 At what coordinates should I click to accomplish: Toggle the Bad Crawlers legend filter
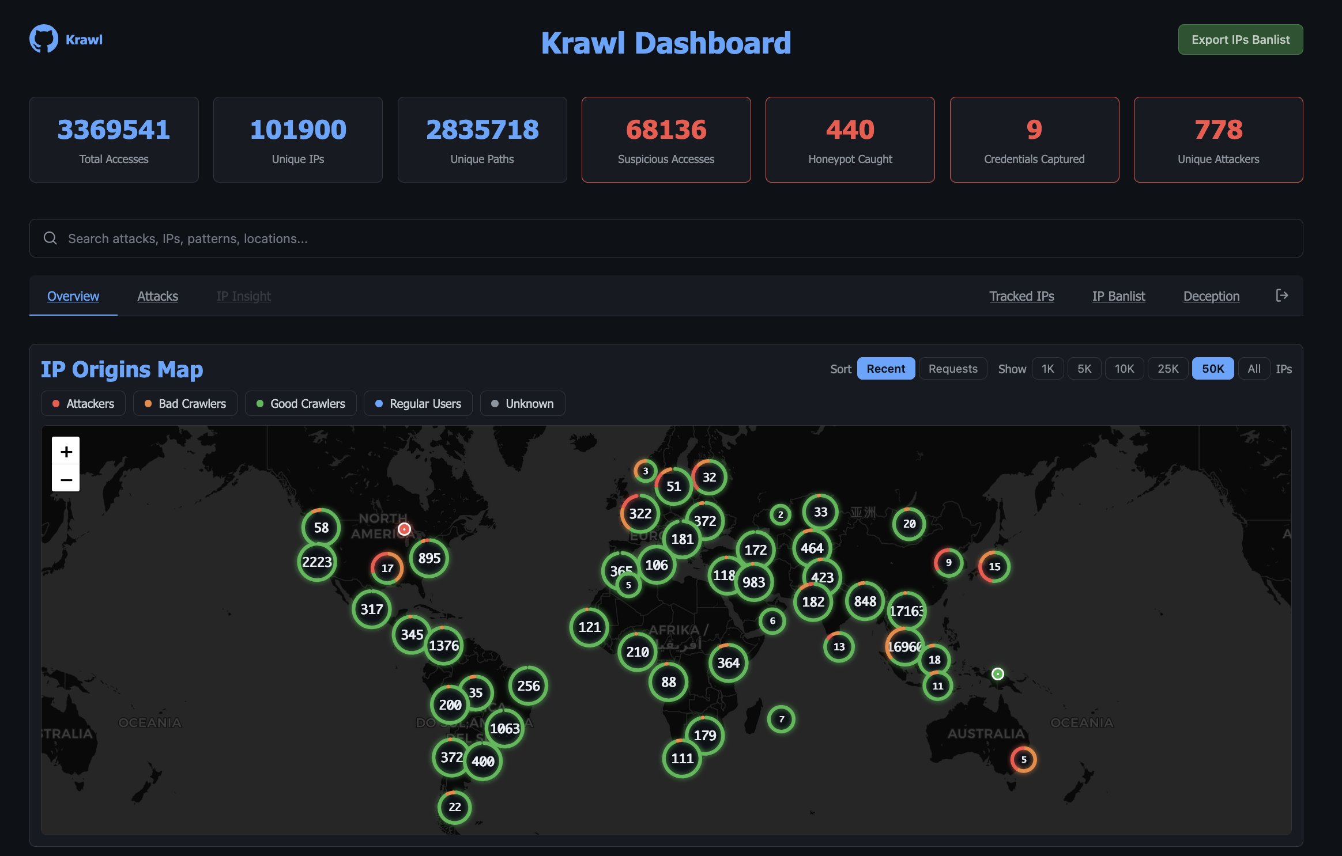pos(185,404)
